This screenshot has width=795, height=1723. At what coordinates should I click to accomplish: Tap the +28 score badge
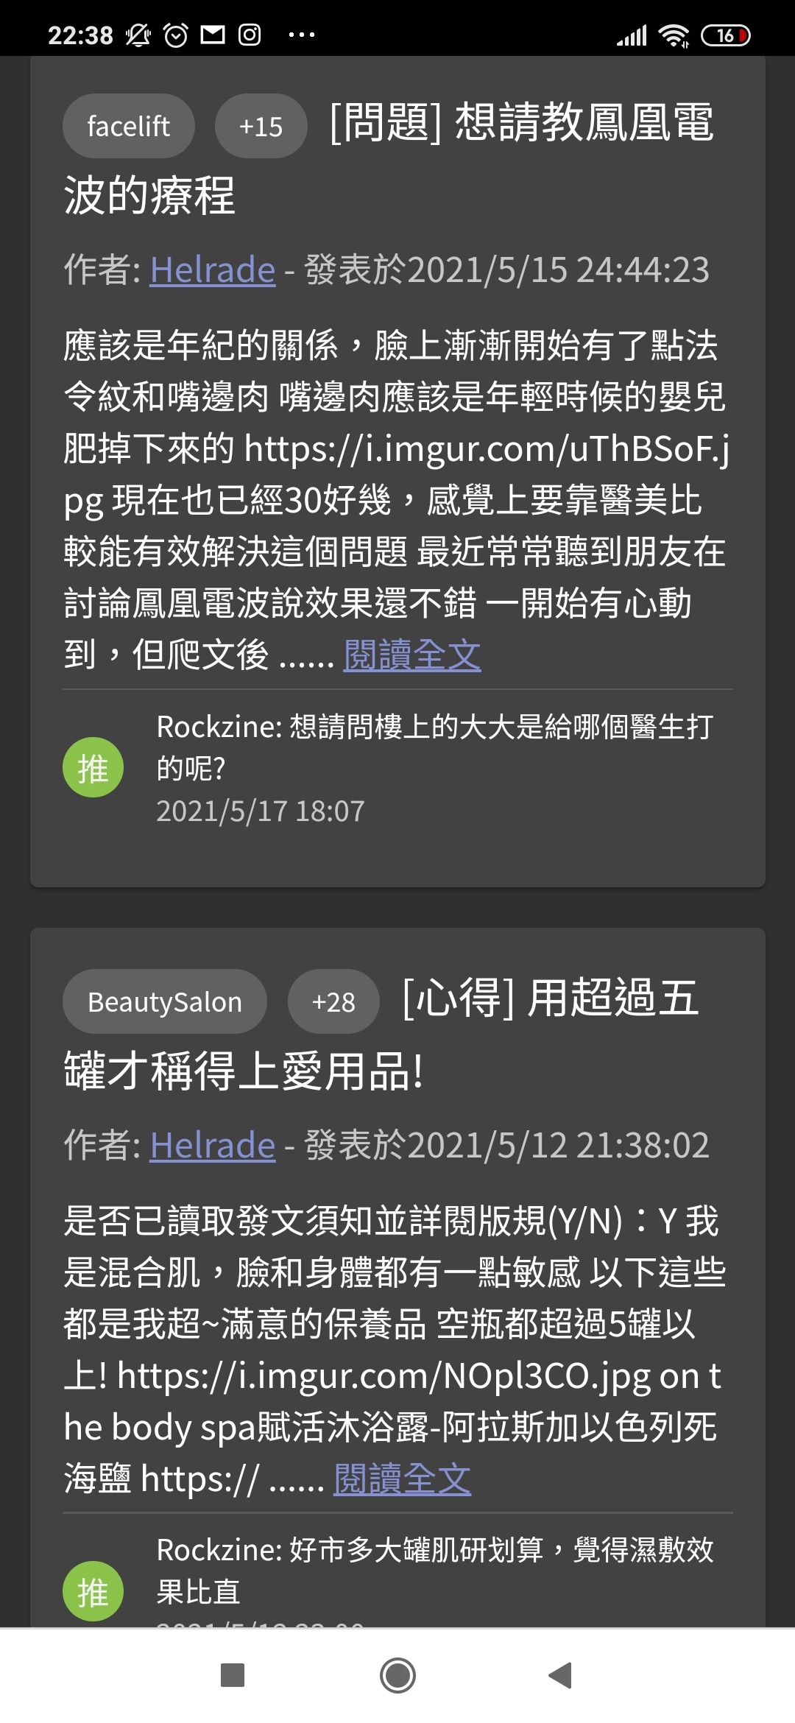point(333,1001)
